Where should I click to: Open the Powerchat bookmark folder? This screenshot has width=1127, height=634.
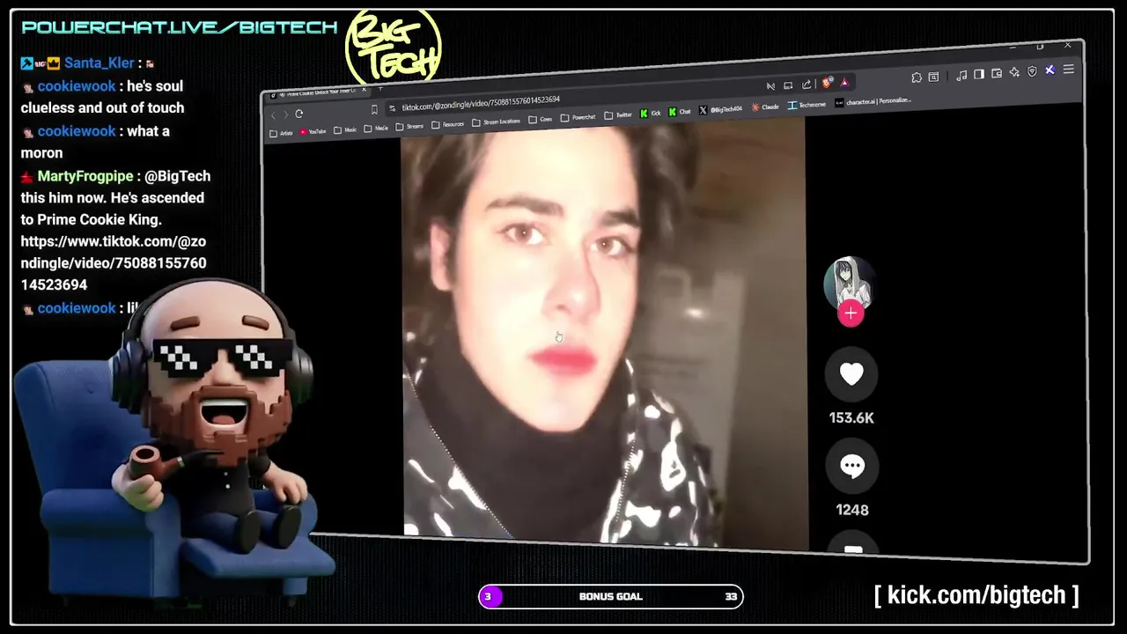click(578, 118)
